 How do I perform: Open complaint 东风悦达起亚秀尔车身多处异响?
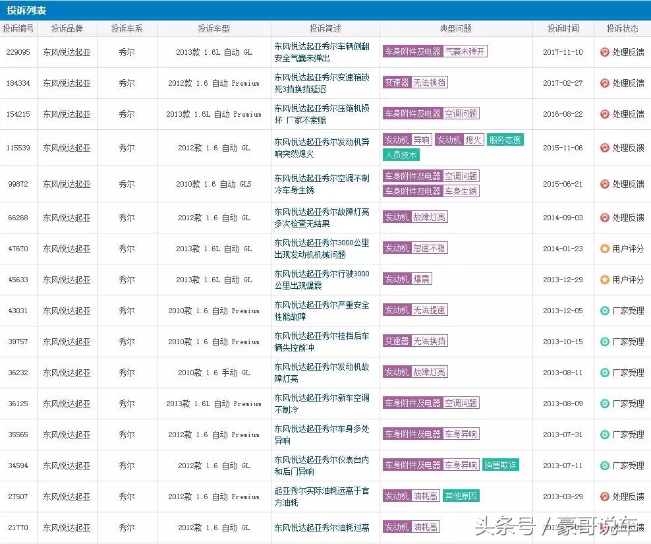pos(322,435)
